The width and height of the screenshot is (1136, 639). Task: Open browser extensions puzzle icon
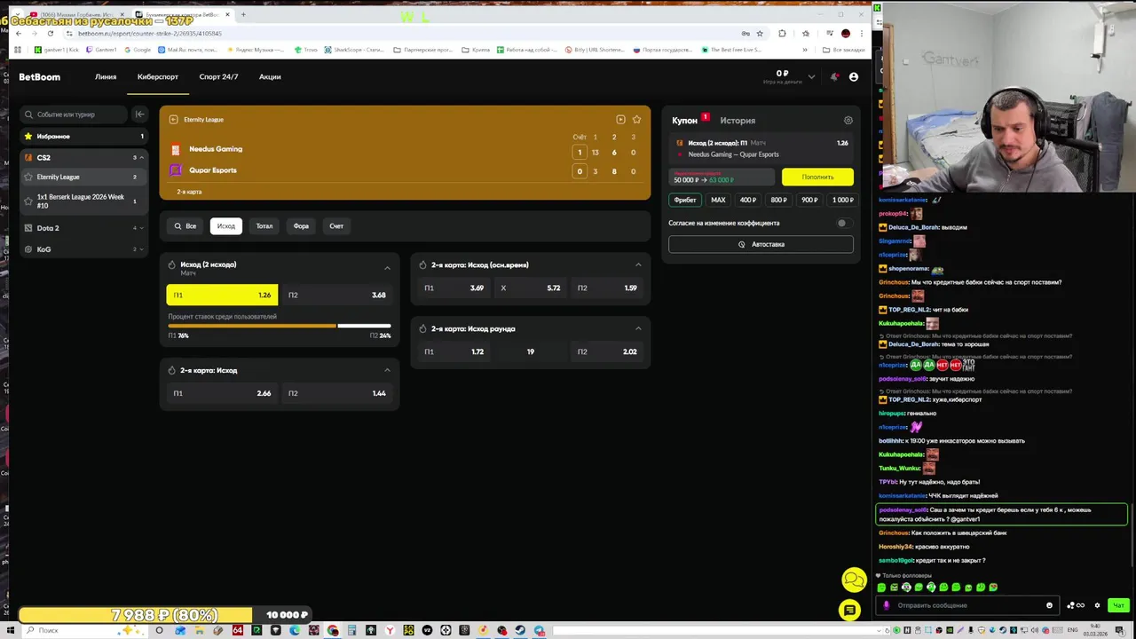coord(782,34)
